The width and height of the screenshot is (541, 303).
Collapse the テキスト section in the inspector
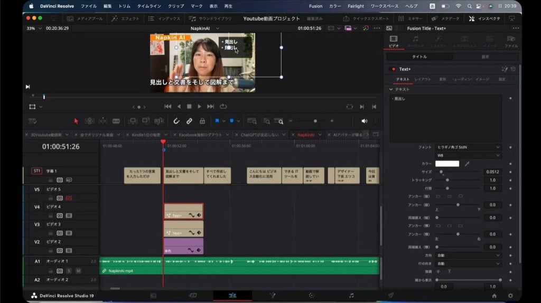(x=391, y=89)
